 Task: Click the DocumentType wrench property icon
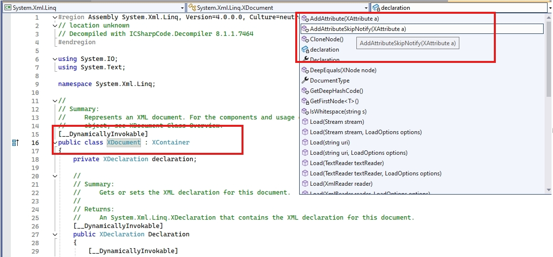(305, 81)
